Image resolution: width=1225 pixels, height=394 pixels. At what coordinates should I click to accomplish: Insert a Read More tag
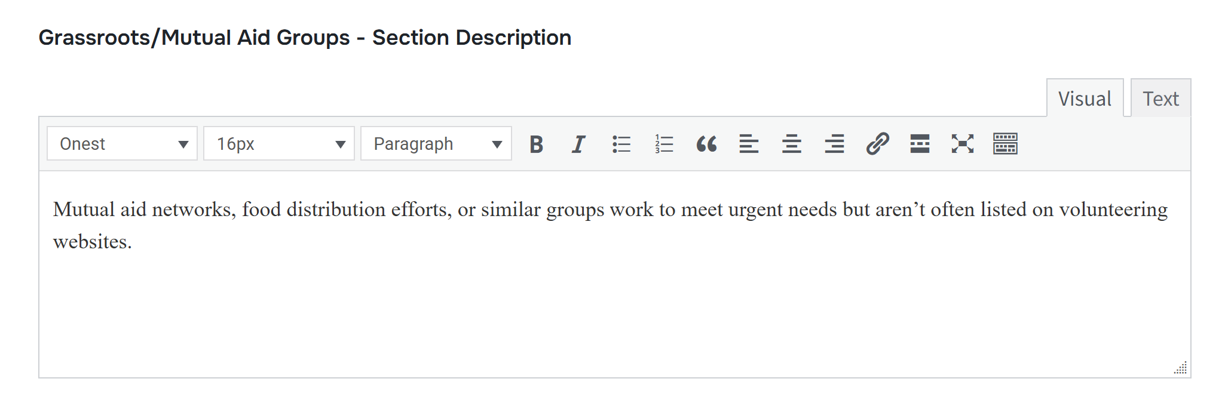pyautogui.click(x=920, y=144)
